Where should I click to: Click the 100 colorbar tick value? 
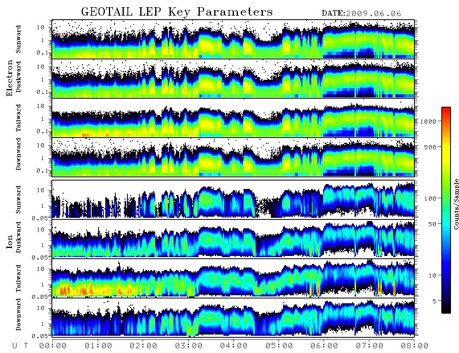(x=430, y=199)
